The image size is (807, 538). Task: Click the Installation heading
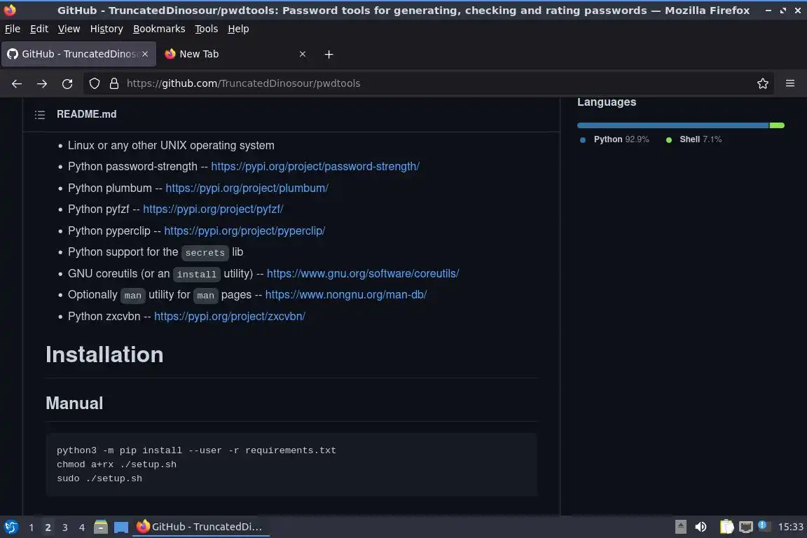104,354
